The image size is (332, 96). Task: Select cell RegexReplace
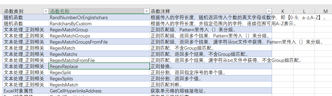[x=99, y=66]
